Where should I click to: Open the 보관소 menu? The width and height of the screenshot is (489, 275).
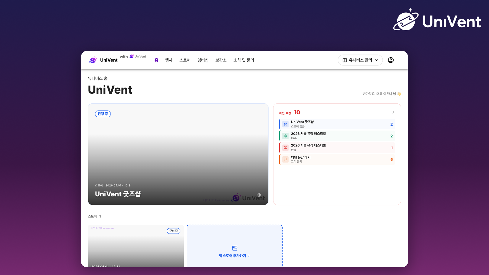(221, 60)
